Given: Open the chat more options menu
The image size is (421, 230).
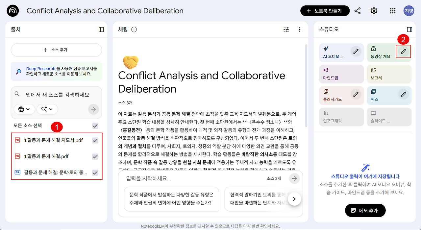Looking at the screenshot, I should click(299, 30).
